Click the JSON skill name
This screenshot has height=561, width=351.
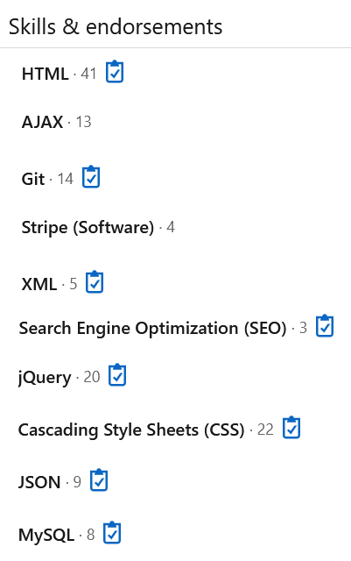click(x=39, y=482)
